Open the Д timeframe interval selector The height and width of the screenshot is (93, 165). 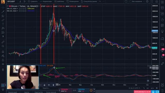click(20, 2)
